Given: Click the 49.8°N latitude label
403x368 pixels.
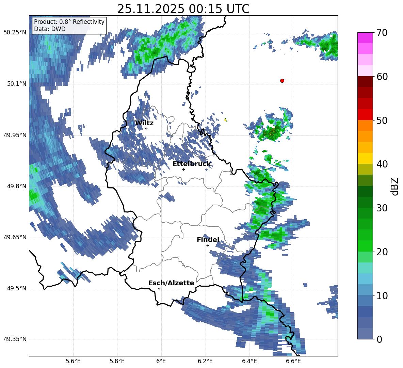Looking at the screenshot, I should click(x=16, y=186).
